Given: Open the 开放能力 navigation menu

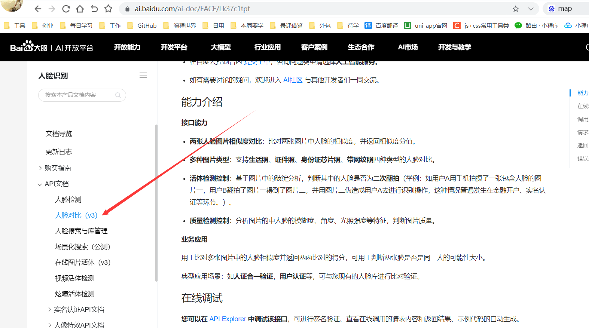Looking at the screenshot, I should click(127, 47).
